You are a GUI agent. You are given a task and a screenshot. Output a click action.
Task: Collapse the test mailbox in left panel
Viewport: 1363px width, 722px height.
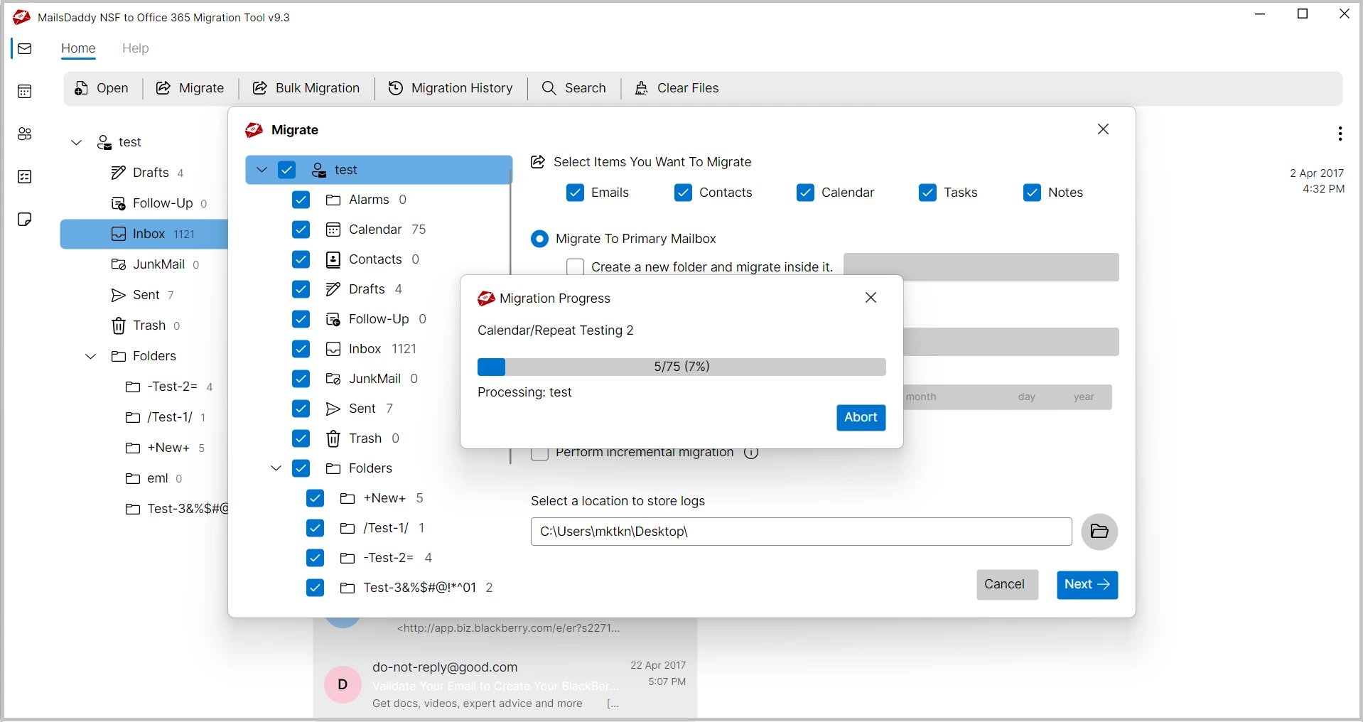coord(77,142)
